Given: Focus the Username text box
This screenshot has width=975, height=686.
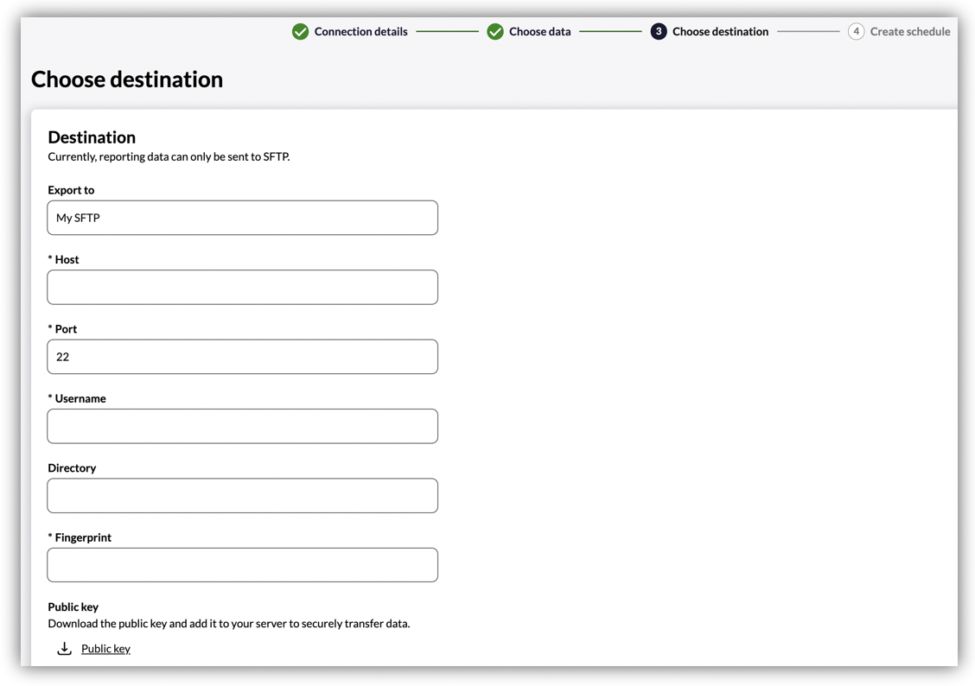Looking at the screenshot, I should pos(242,426).
